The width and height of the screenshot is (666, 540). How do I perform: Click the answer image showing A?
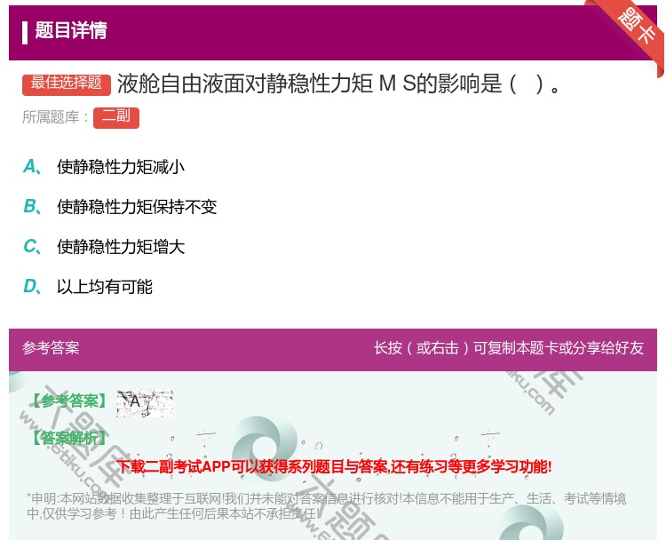(145, 402)
